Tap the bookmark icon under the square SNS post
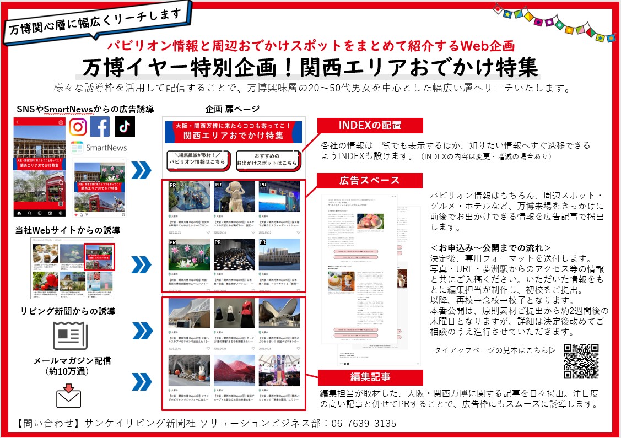 pyautogui.click(x=123, y=215)
